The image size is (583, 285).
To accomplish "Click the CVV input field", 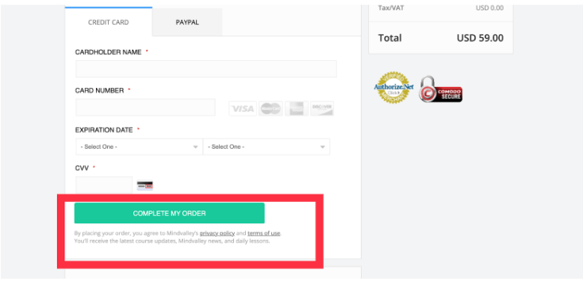I will (x=104, y=185).
